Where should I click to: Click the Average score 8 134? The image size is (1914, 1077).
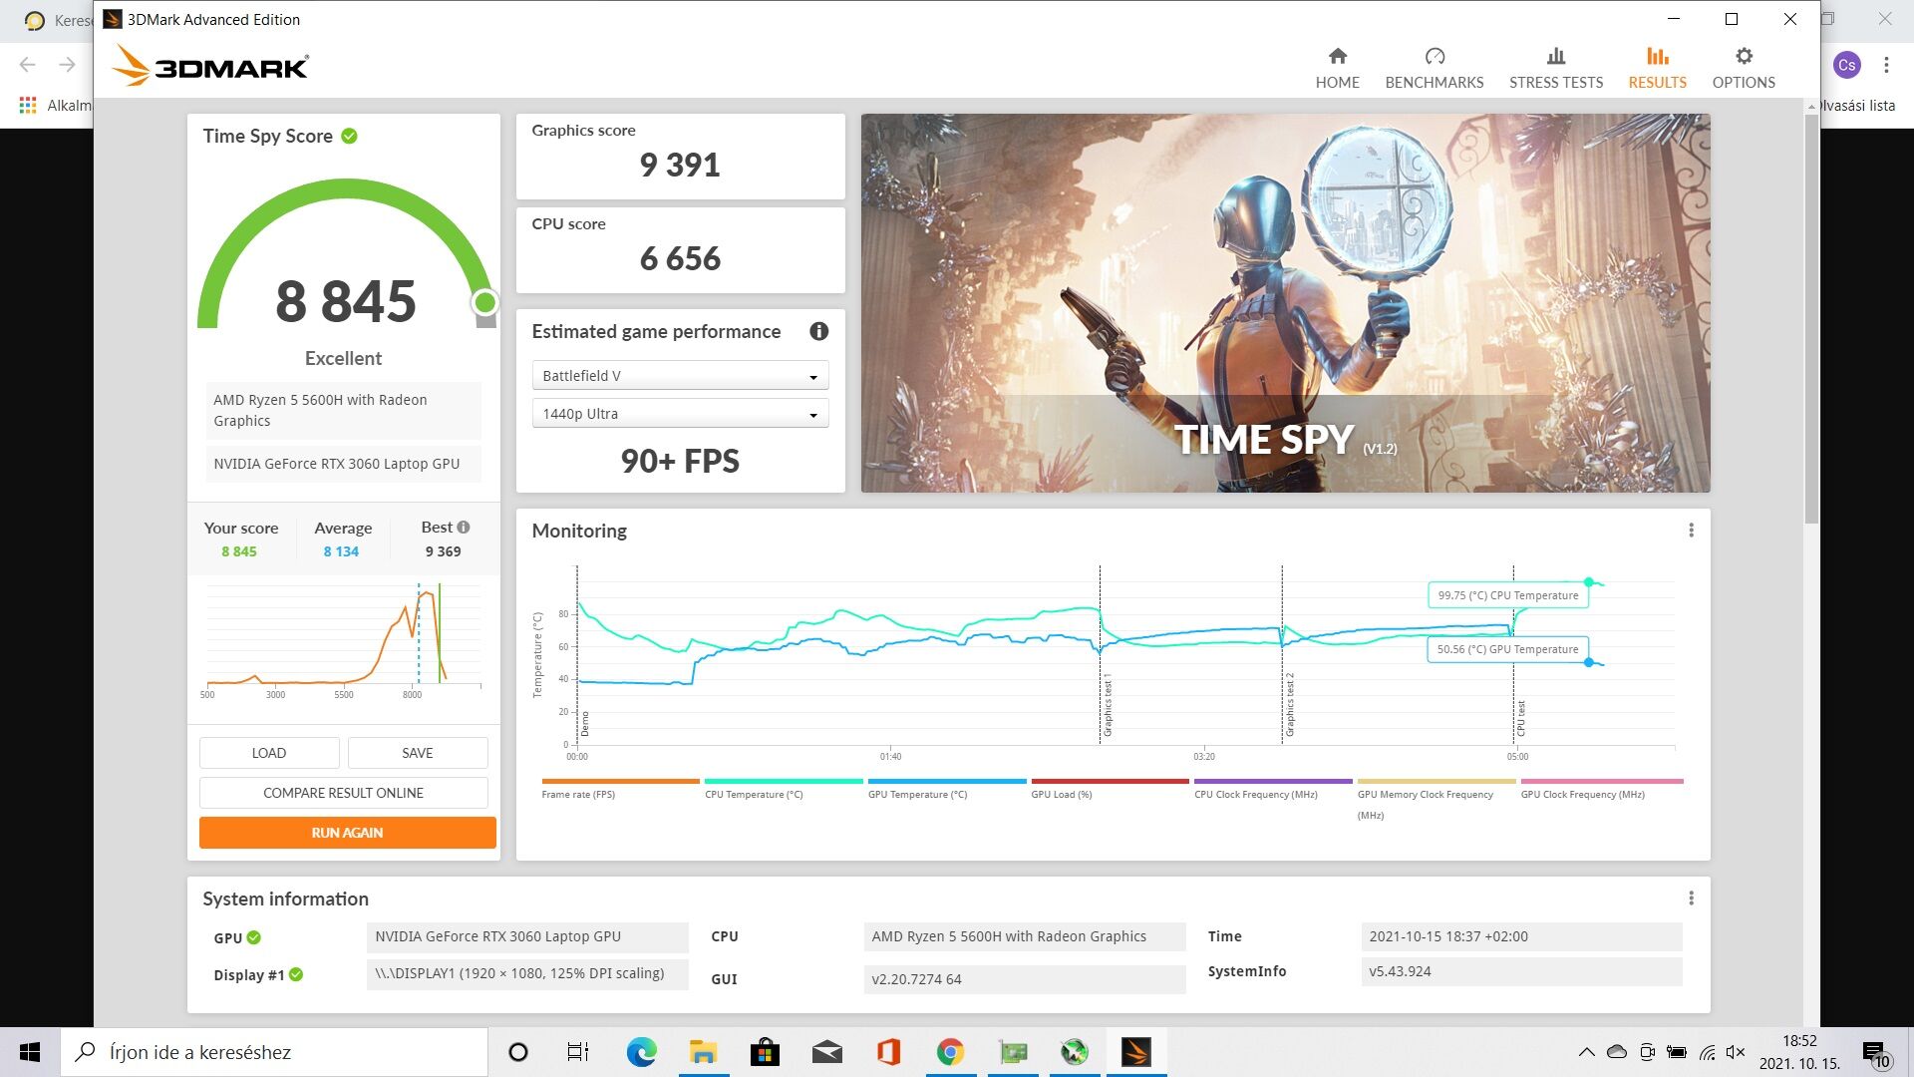click(341, 551)
